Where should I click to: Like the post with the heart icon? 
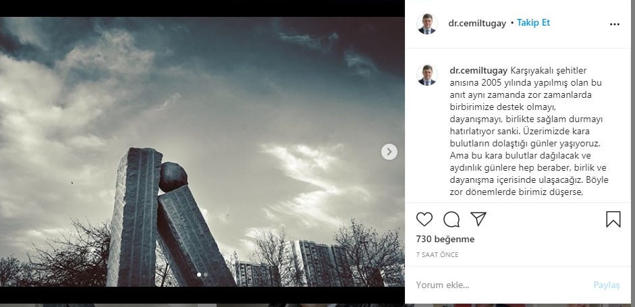[424, 219]
